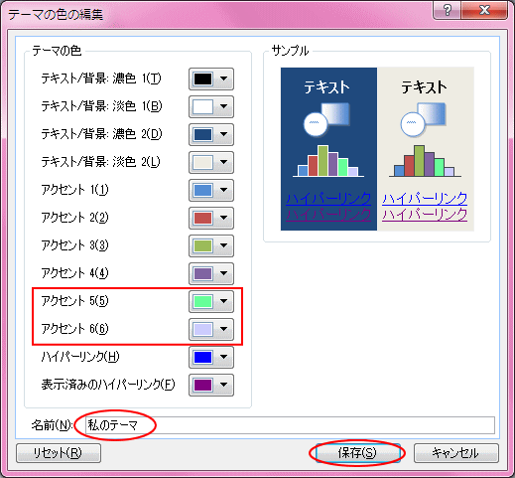Image resolution: width=515 pixels, height=478 pixels.
Task: Click the アクセント 1(1) label
Action: (74, 190)
